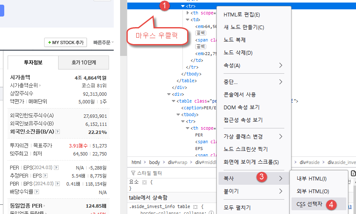Switch to the 호가 10단계 tab
This screenshot has width=356, height=214.
84,62
